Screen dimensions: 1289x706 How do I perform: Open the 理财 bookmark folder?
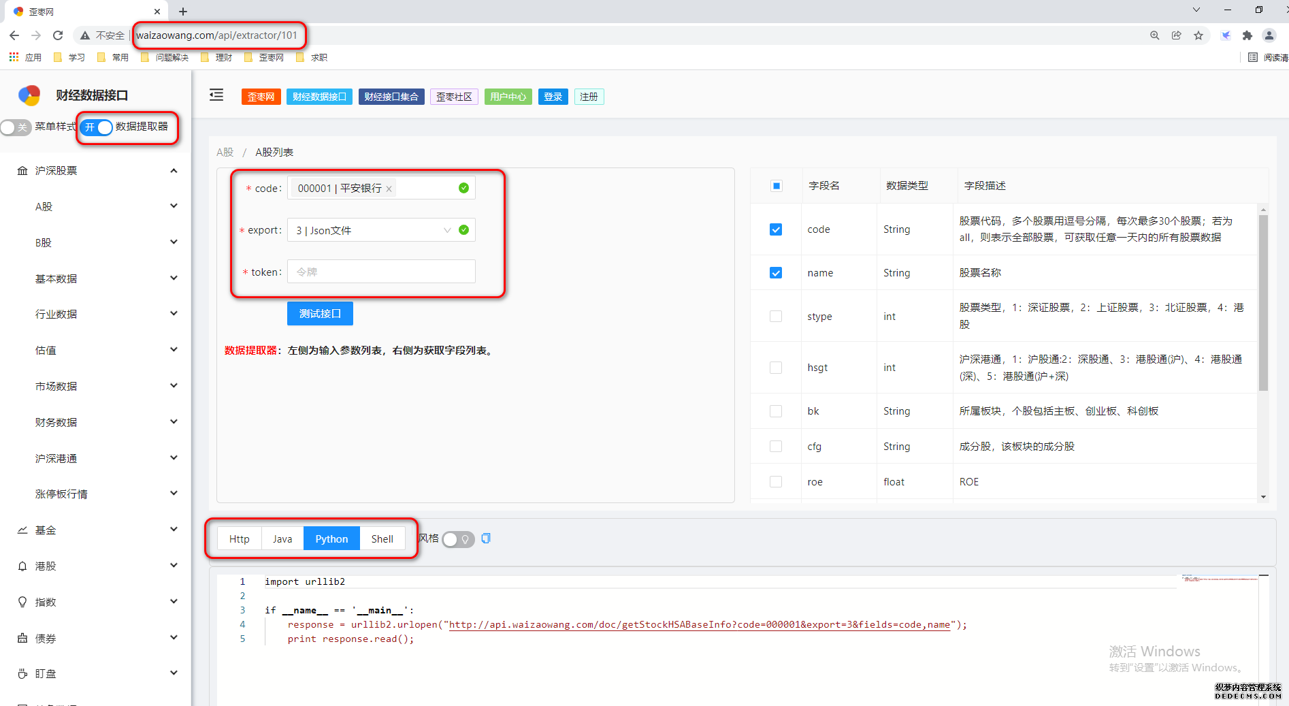point(217,57)
